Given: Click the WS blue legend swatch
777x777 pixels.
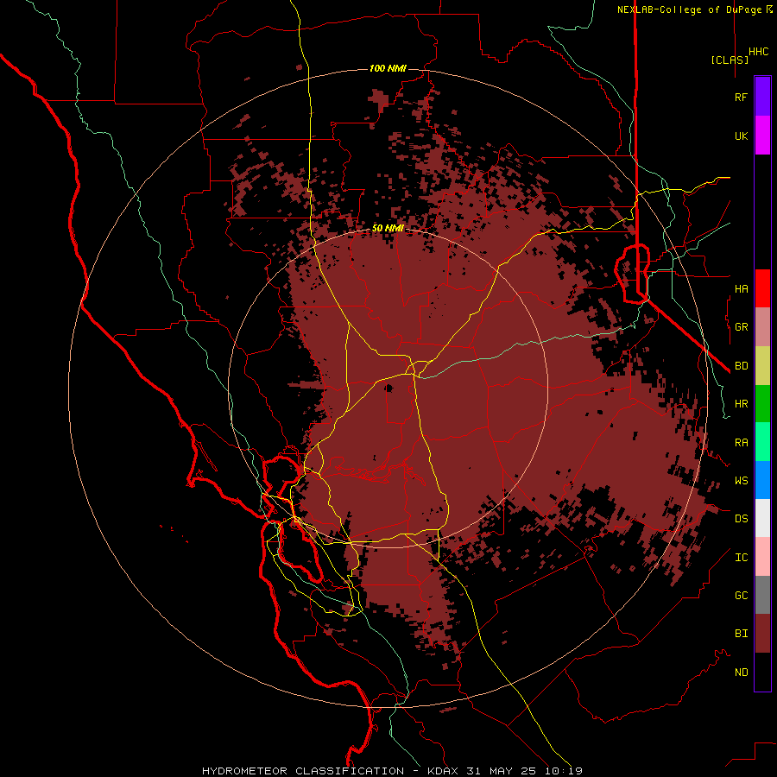Looking at the screenshot, I should click(x=762, y=480).
